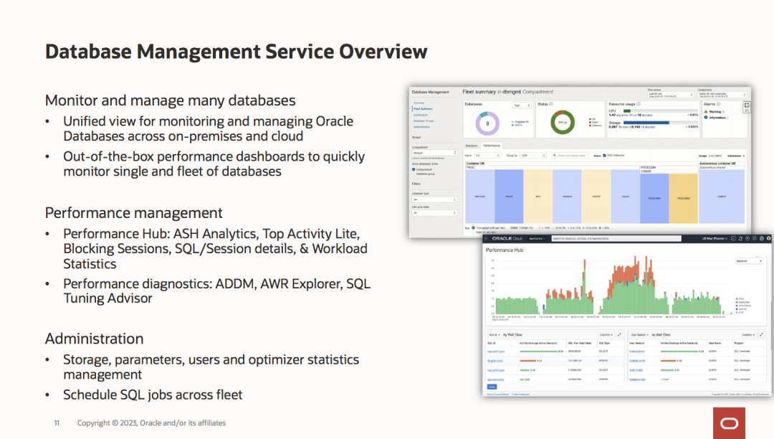Click the help question-mark icon in header
Viewport: 774px width, 439px height.
[747, 239]
